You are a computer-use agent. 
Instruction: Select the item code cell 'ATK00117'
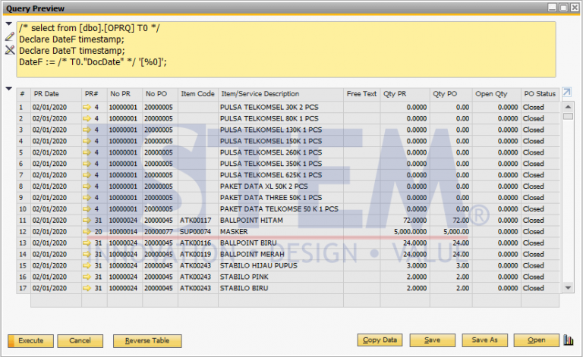click(198, 221)
